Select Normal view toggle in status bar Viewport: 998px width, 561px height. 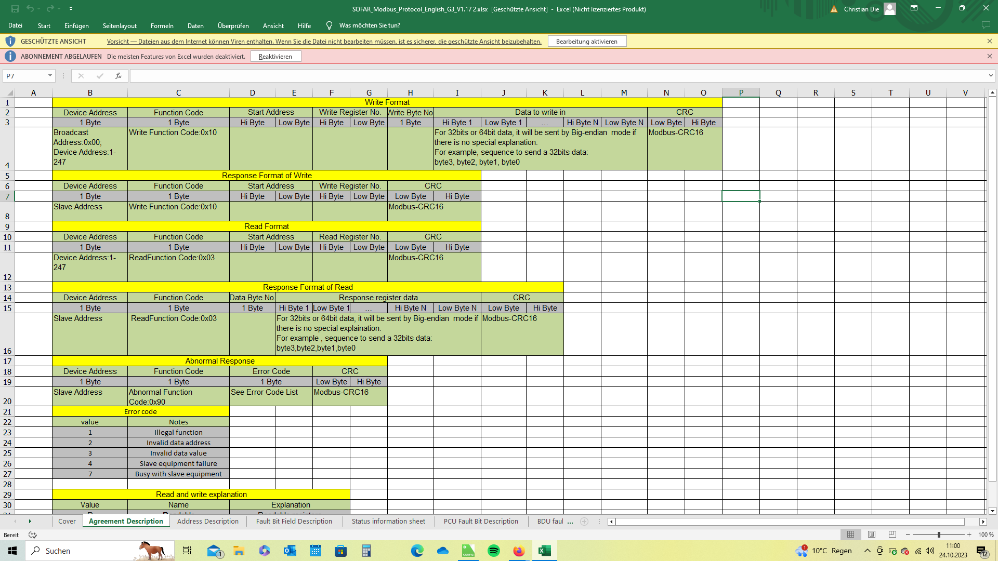tap(850, 535)
